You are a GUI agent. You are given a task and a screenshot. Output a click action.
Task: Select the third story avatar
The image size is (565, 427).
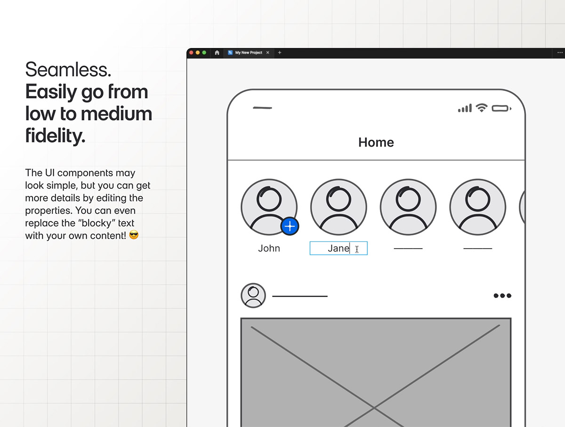[x=408, y=207]
